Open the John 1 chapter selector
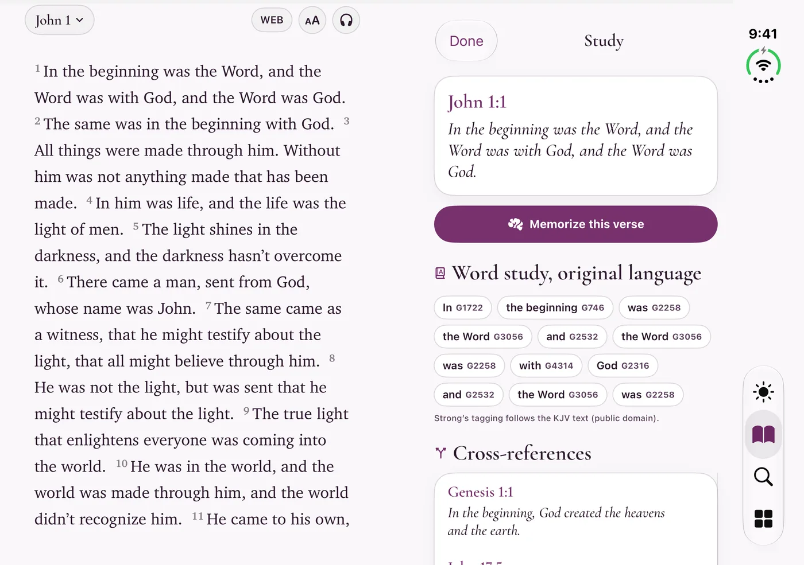Image resolution: width=804 pixels, height=565 pixels. click(59, 21)
